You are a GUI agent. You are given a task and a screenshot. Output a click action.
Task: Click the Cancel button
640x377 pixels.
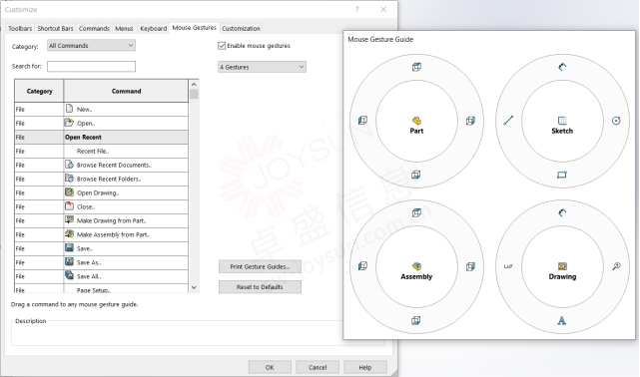[x=318, y=367]
